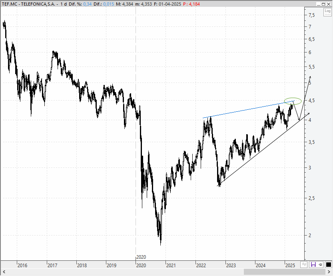Click the 2025 label on time axis
The width and height of the screenshot is (333, 276).
[x=290, y=265]
